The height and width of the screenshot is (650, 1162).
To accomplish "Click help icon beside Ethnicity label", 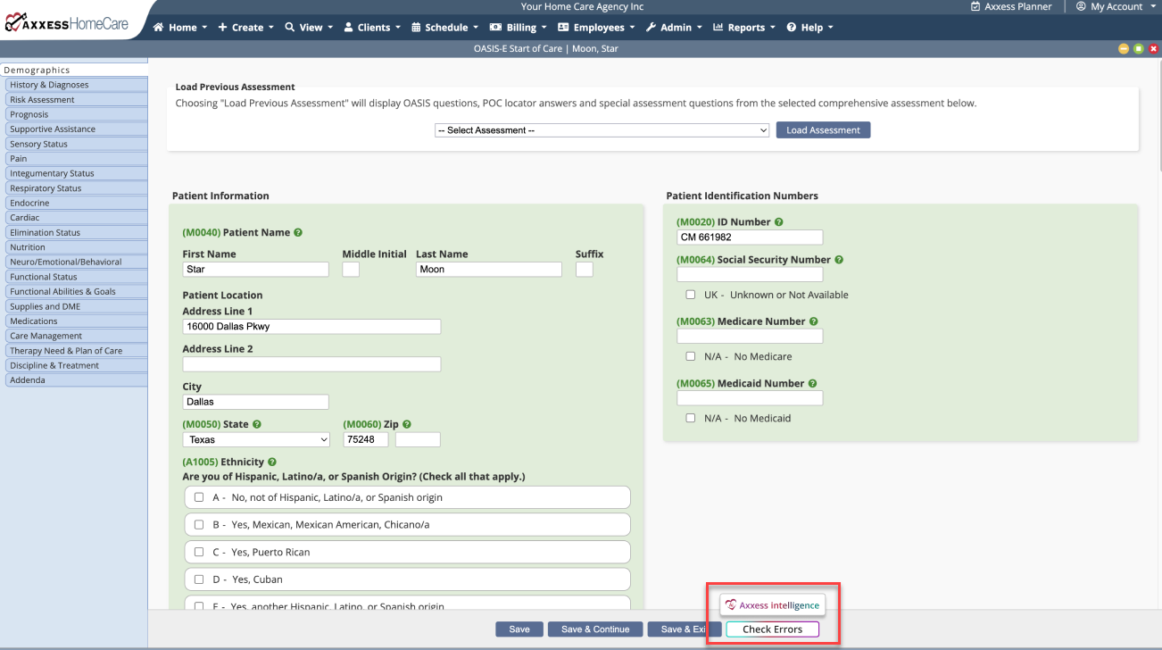I will click(272, 462).
